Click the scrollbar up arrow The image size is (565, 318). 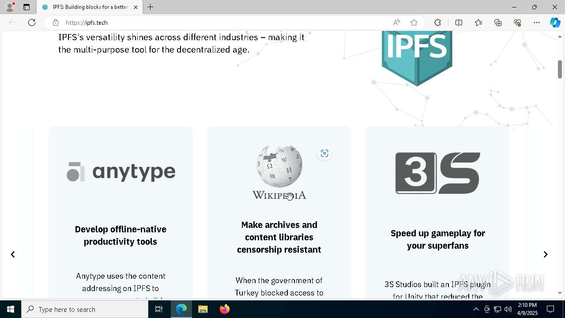(x=560, y=37)
